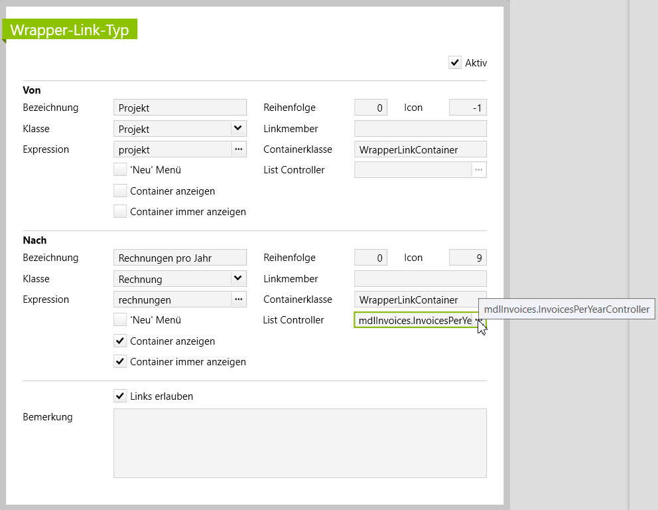Screen dimensions: 658x510
Task: Expand the Von Klasse dropdown
Action: (x=238, y=128)
